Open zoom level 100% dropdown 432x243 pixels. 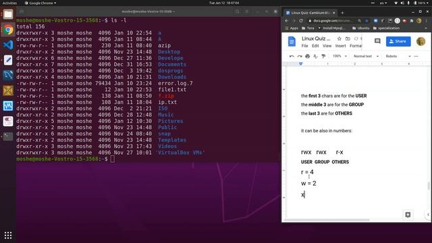[x=340, y=56]
